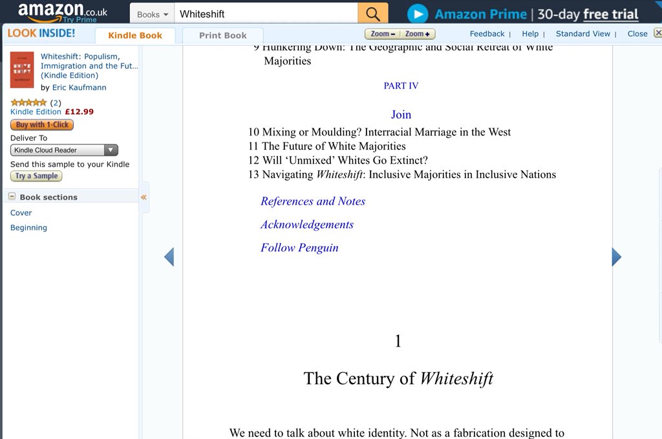Click the Amazon Prime play icon
Image resolution: width=662 pixels, height=439 pixels.
tap(418, 14)
